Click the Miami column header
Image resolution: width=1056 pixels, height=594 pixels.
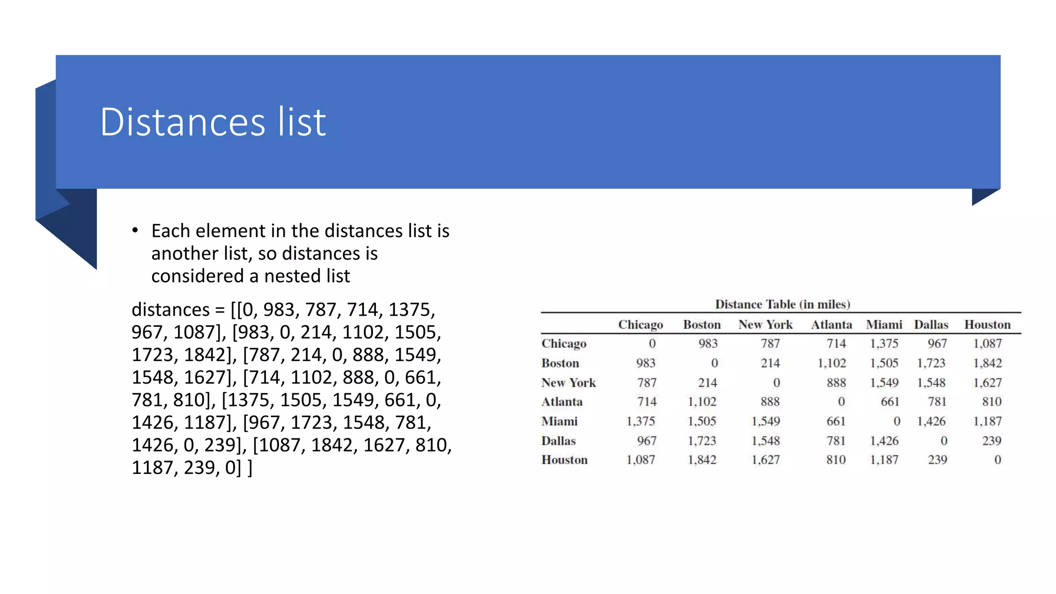tap(883, 324)
